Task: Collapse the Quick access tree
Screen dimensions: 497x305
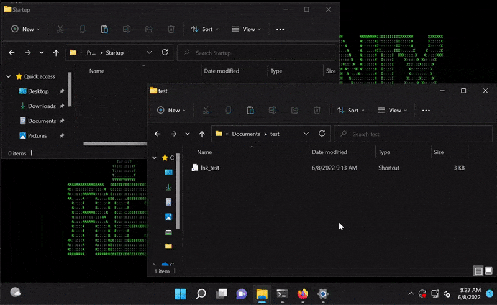Action: pyautogui.click(x=8, y=76)
